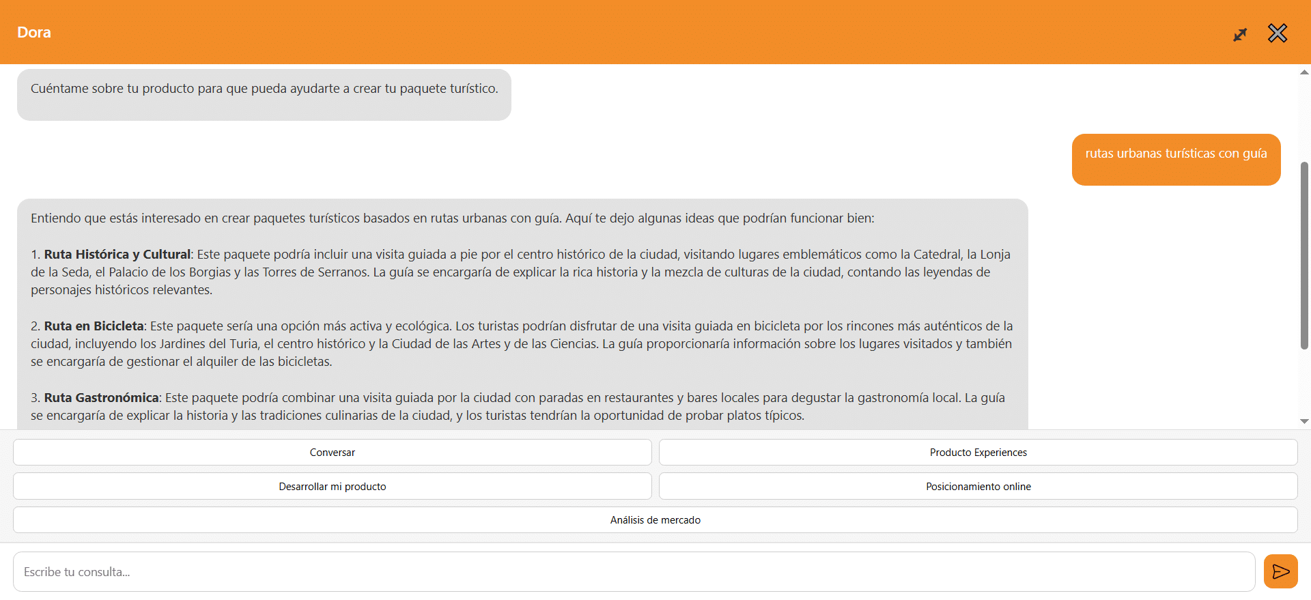
Task: Click the user message about rutas urbanas
Action: [1175, 154]
